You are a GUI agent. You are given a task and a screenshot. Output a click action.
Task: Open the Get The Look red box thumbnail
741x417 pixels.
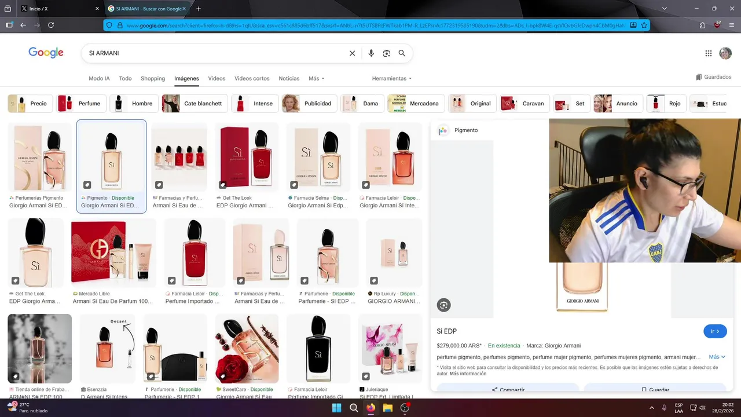tap(248, 158)
